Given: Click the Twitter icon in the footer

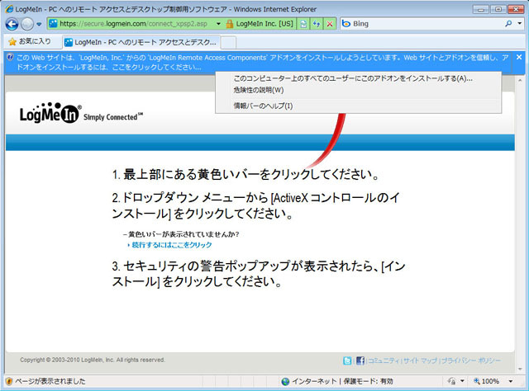Looking at the screenshot, I should coord(347,360).
